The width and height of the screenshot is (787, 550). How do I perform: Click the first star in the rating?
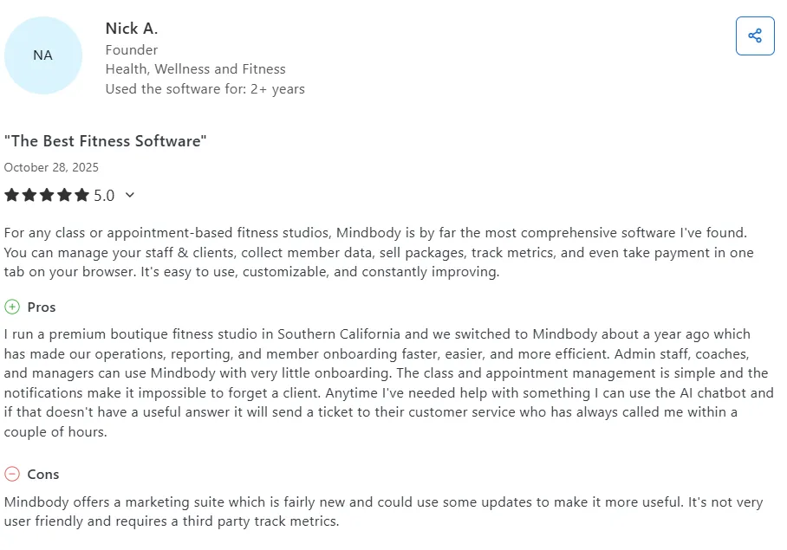(x=12, y=195)
